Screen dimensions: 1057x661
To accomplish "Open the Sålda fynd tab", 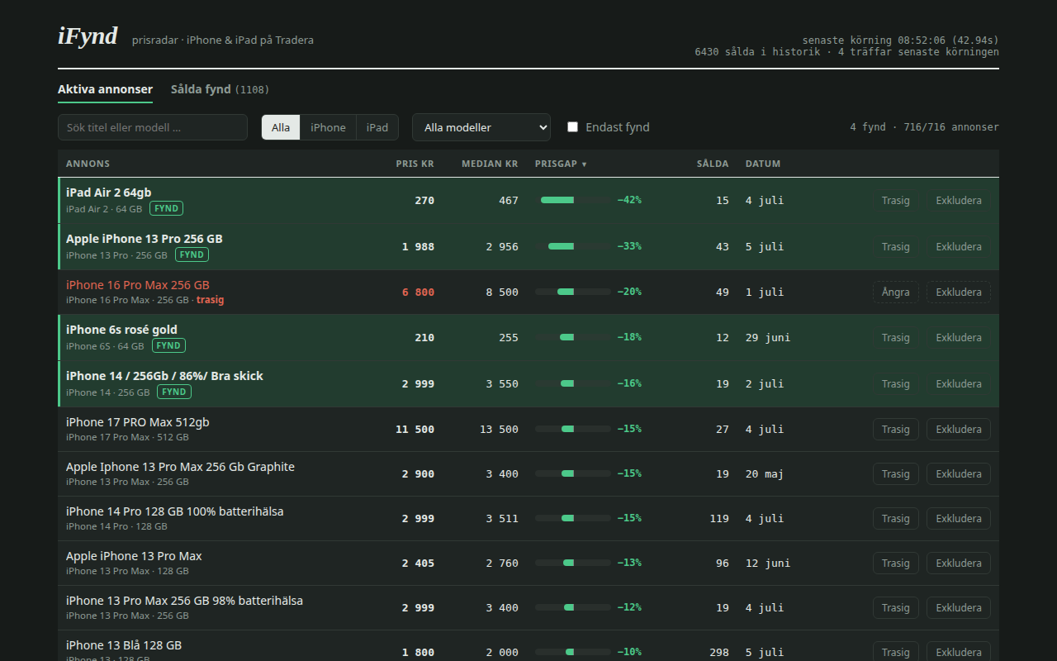I will point(220,89).
